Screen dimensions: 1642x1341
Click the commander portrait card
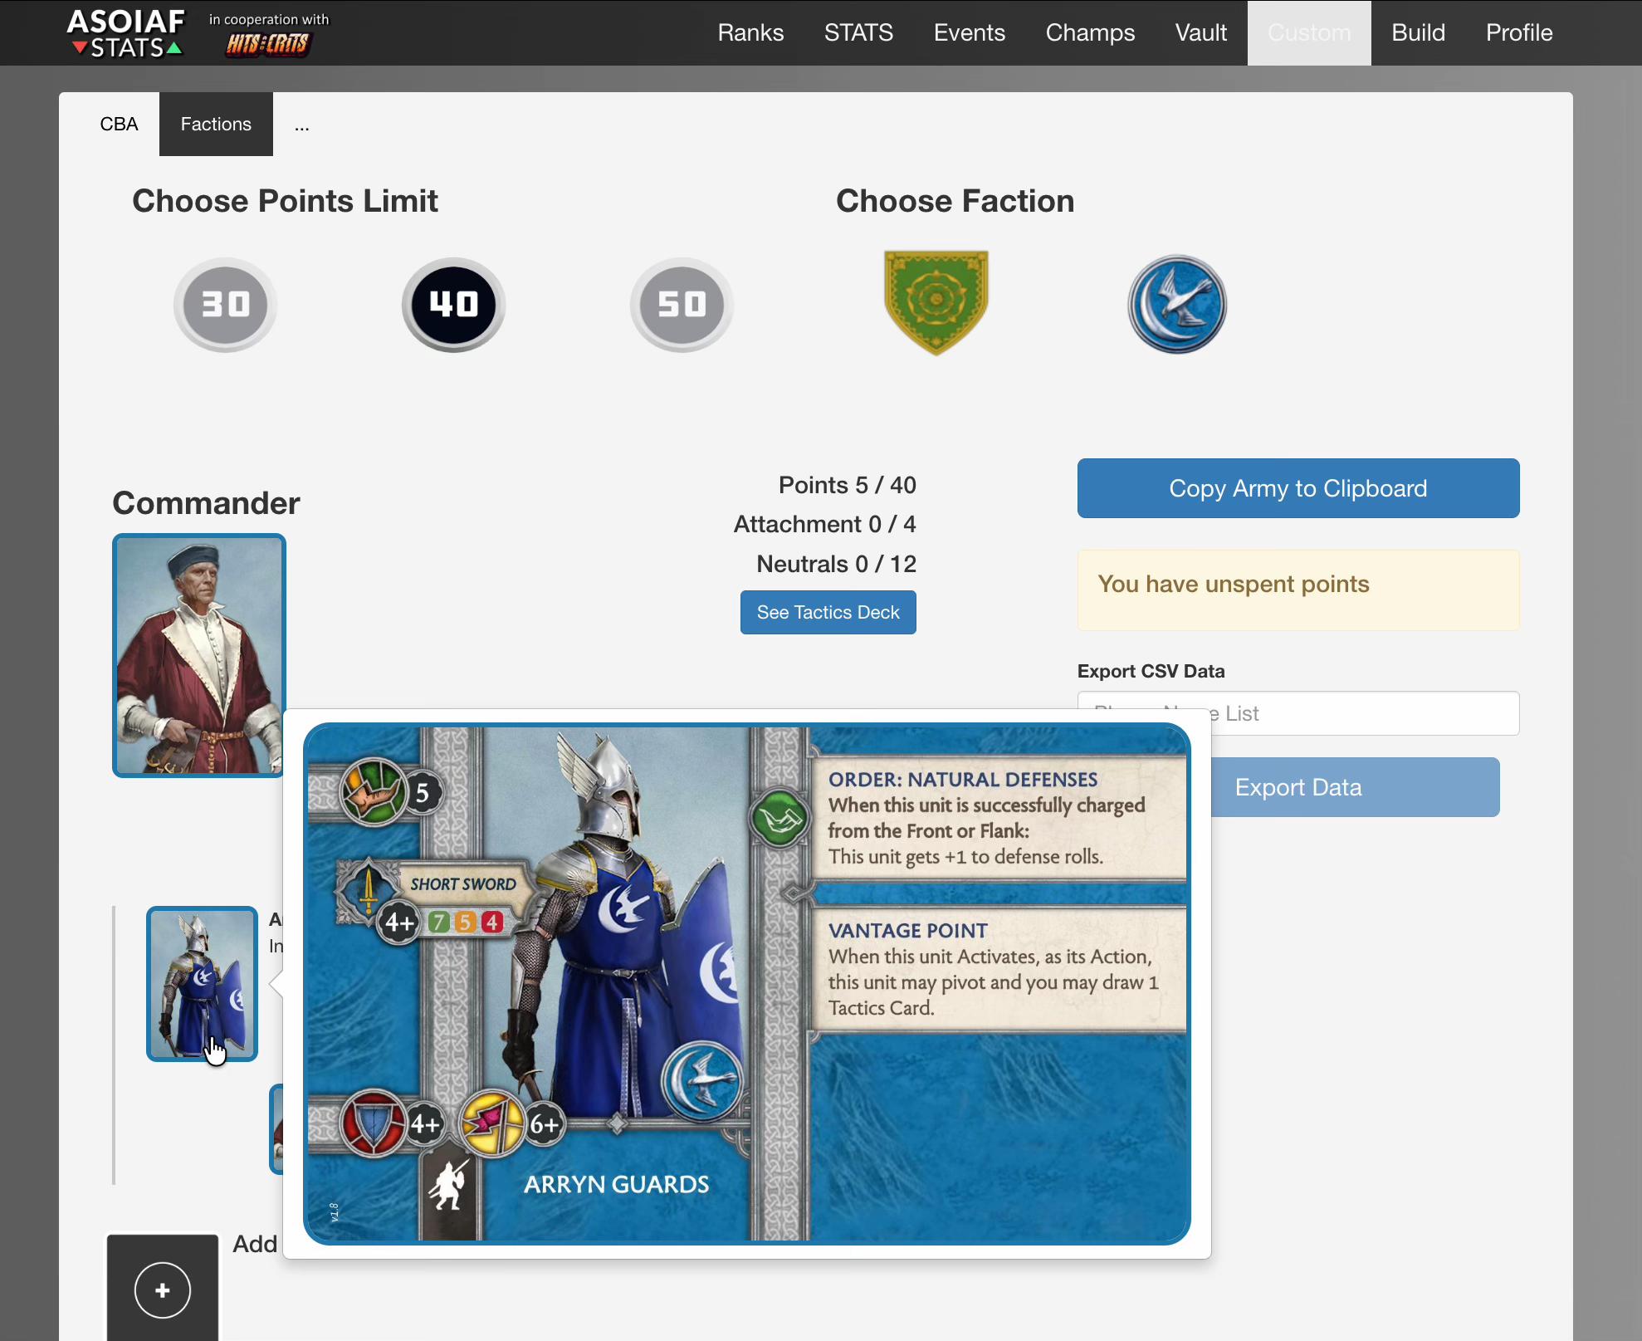click(199, 656)
